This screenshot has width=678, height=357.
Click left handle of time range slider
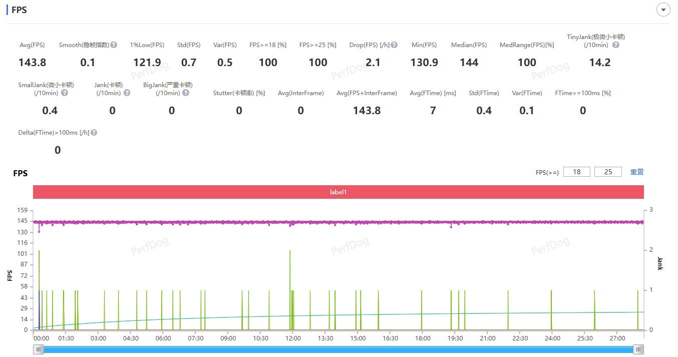click(39, 349)
